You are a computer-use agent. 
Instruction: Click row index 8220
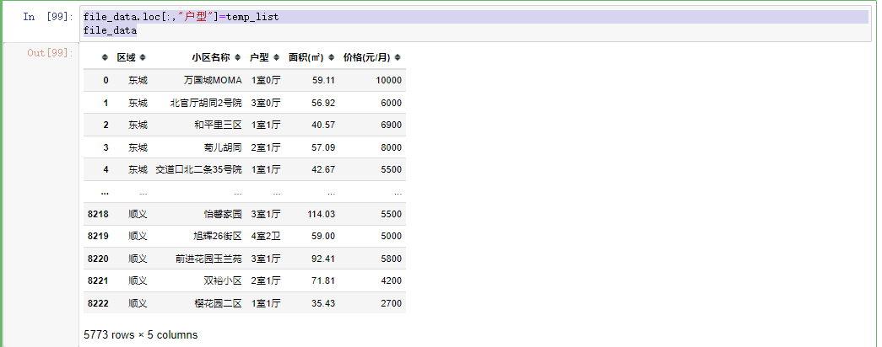(x=98, y=259)
